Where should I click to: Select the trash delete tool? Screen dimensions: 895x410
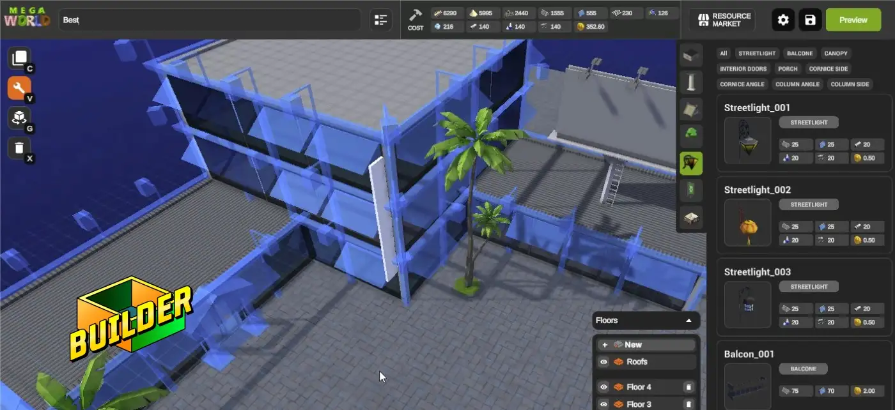[x=19, y=148]
